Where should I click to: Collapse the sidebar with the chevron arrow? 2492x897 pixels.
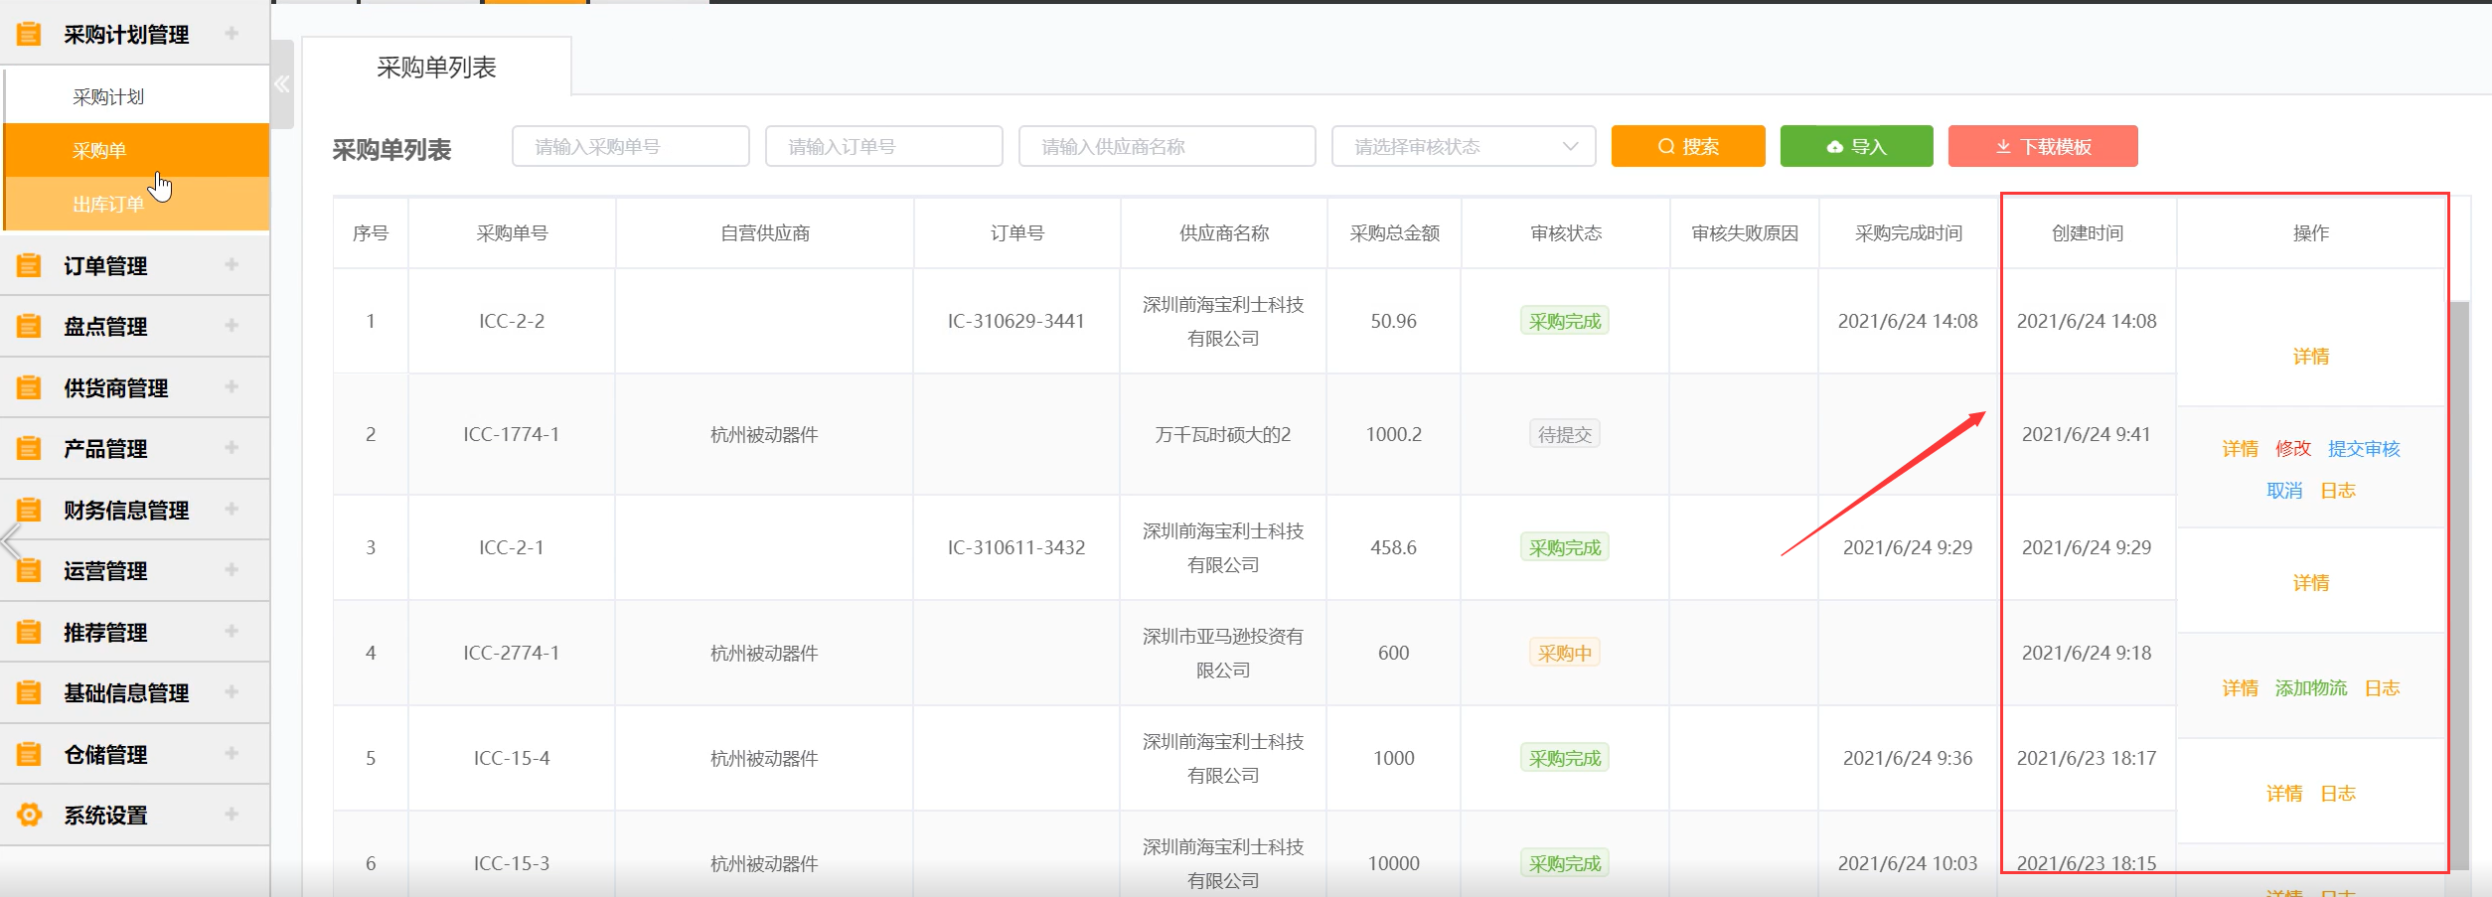click(x=281, y=85)
